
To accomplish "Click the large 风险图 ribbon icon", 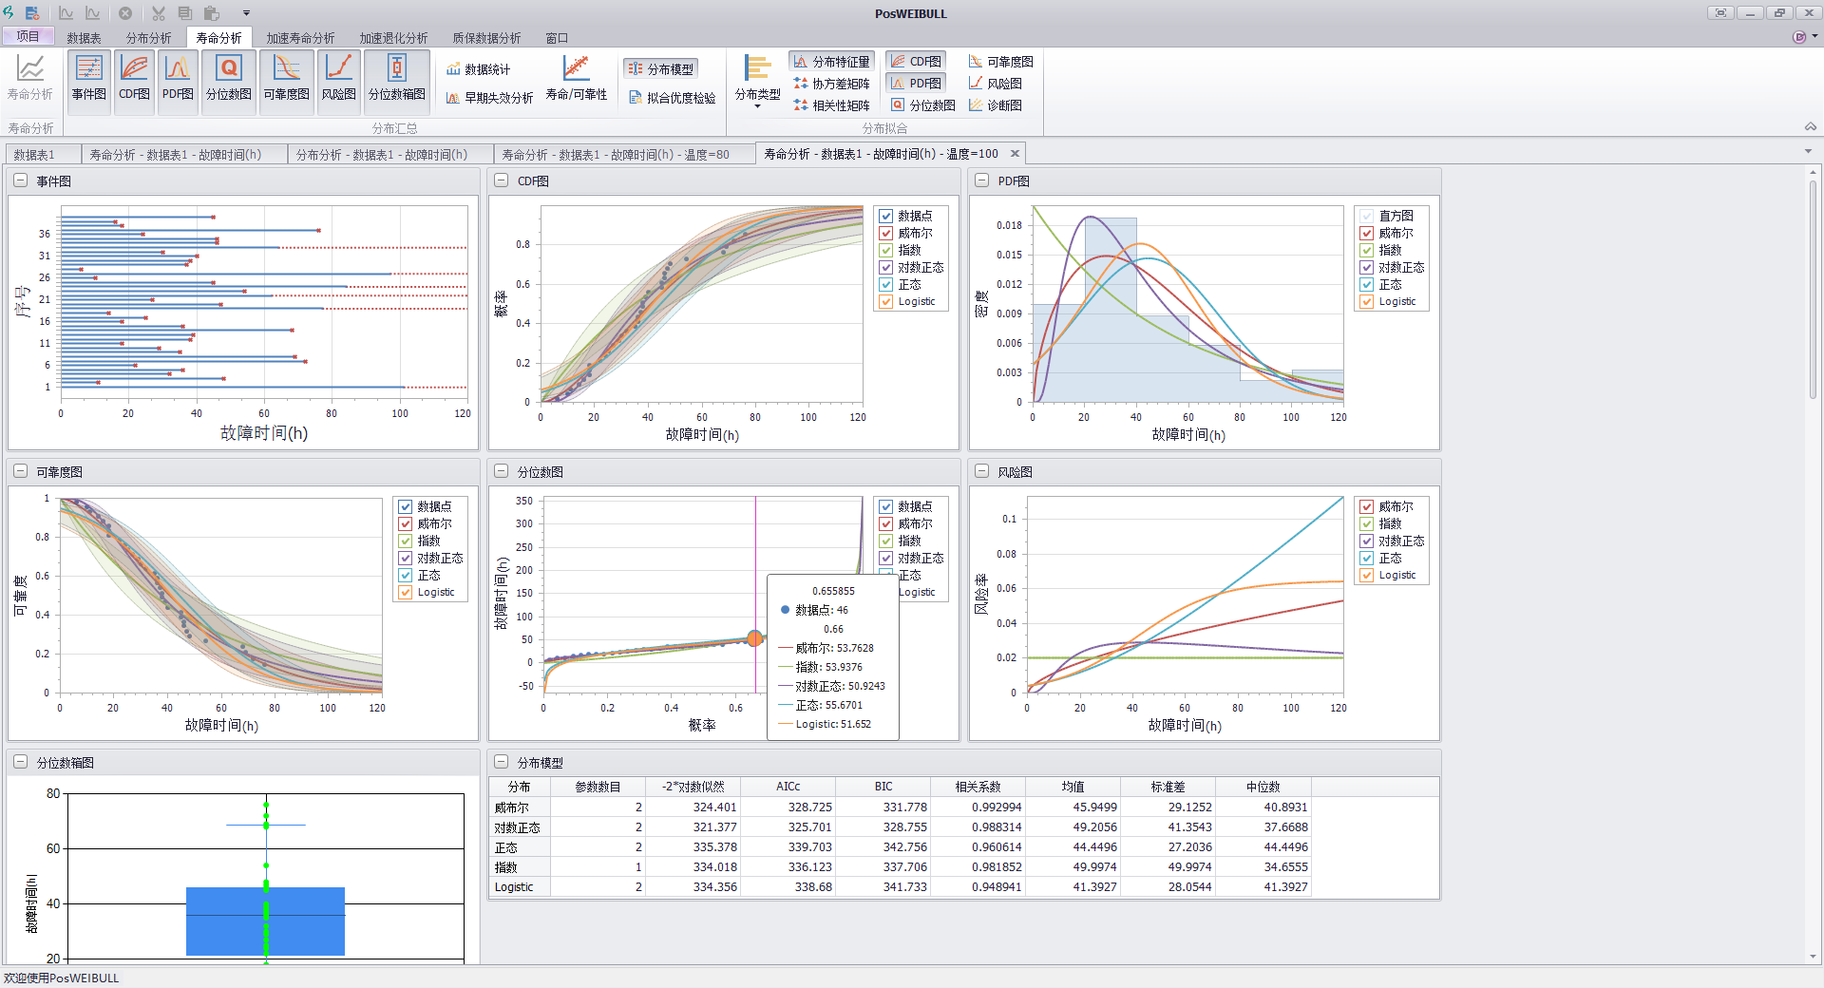I will point(339,80).
